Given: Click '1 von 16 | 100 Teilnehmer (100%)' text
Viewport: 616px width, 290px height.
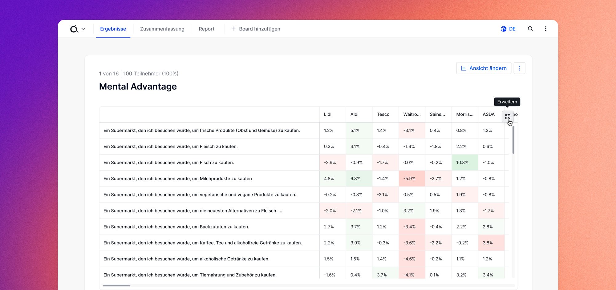Looking at the screenshot, I should 139,74.
